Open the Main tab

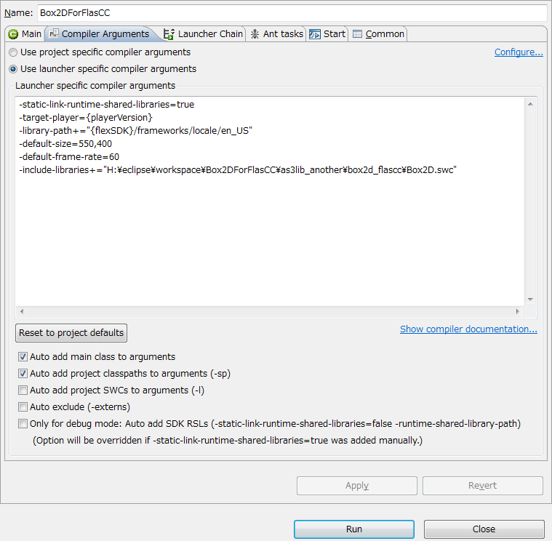point(25,33)
